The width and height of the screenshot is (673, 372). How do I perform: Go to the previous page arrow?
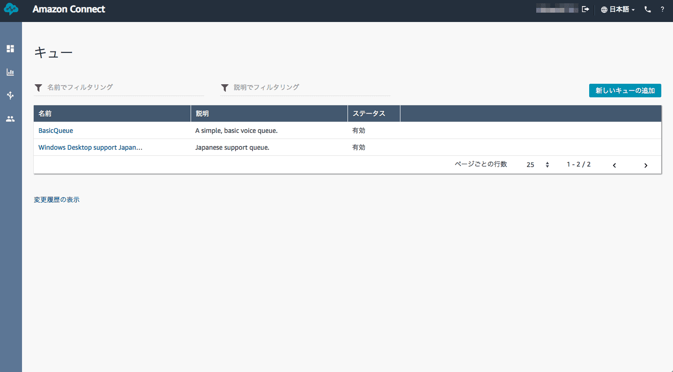click(x=614, y=165)
